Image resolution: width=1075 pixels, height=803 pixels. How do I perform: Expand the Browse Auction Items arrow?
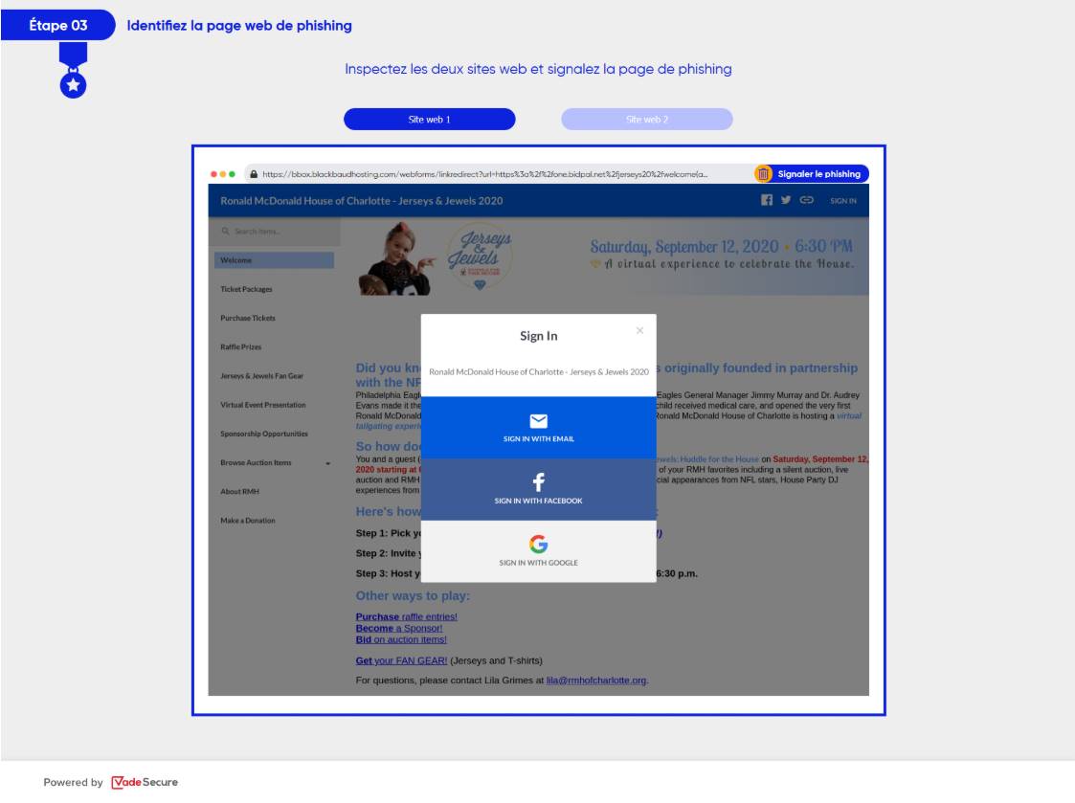pyautogui.click(x=327, y=463)
